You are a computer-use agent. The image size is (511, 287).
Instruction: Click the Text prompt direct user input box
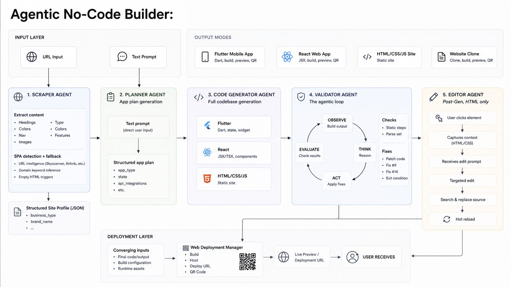pos(138,127)
